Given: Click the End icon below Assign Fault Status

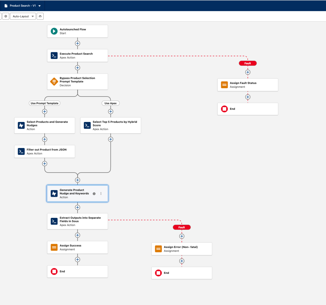Looking at the screenshot, I should 224,109.
